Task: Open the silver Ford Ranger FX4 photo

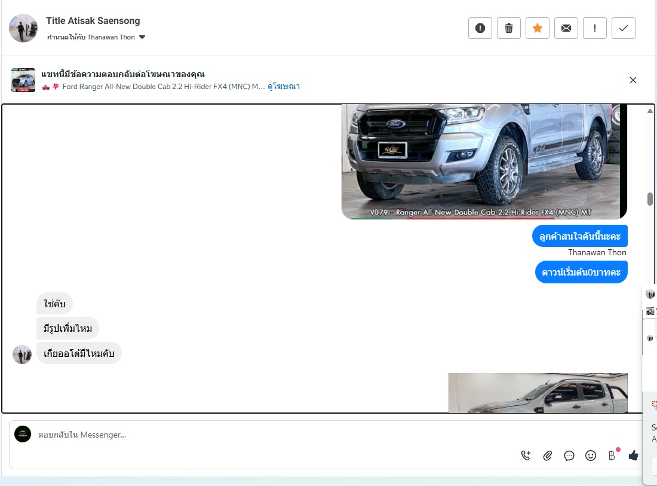Action: [x=484, y=161]
